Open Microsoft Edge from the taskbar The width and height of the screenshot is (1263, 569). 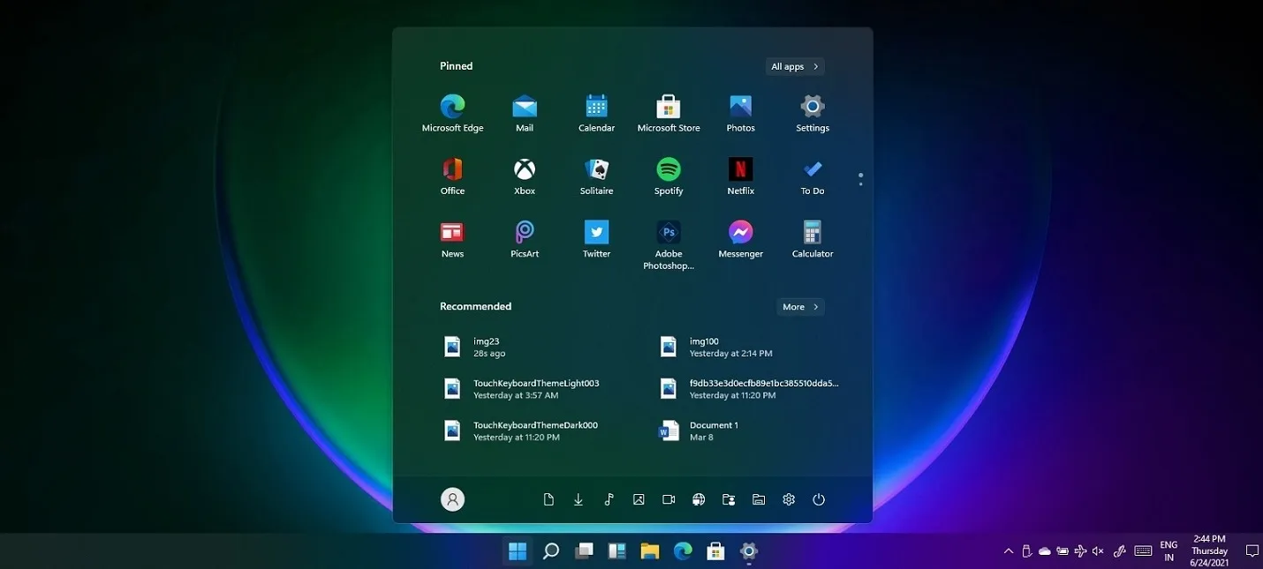[x=683, y=551]
